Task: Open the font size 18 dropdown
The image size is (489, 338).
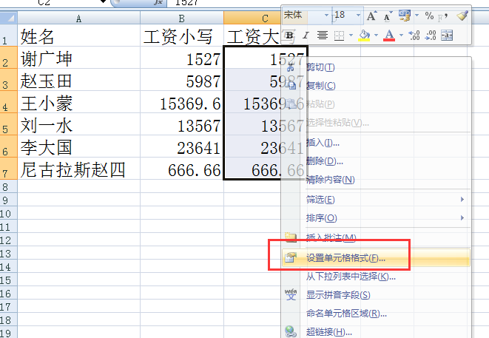Action: [359, 15]
